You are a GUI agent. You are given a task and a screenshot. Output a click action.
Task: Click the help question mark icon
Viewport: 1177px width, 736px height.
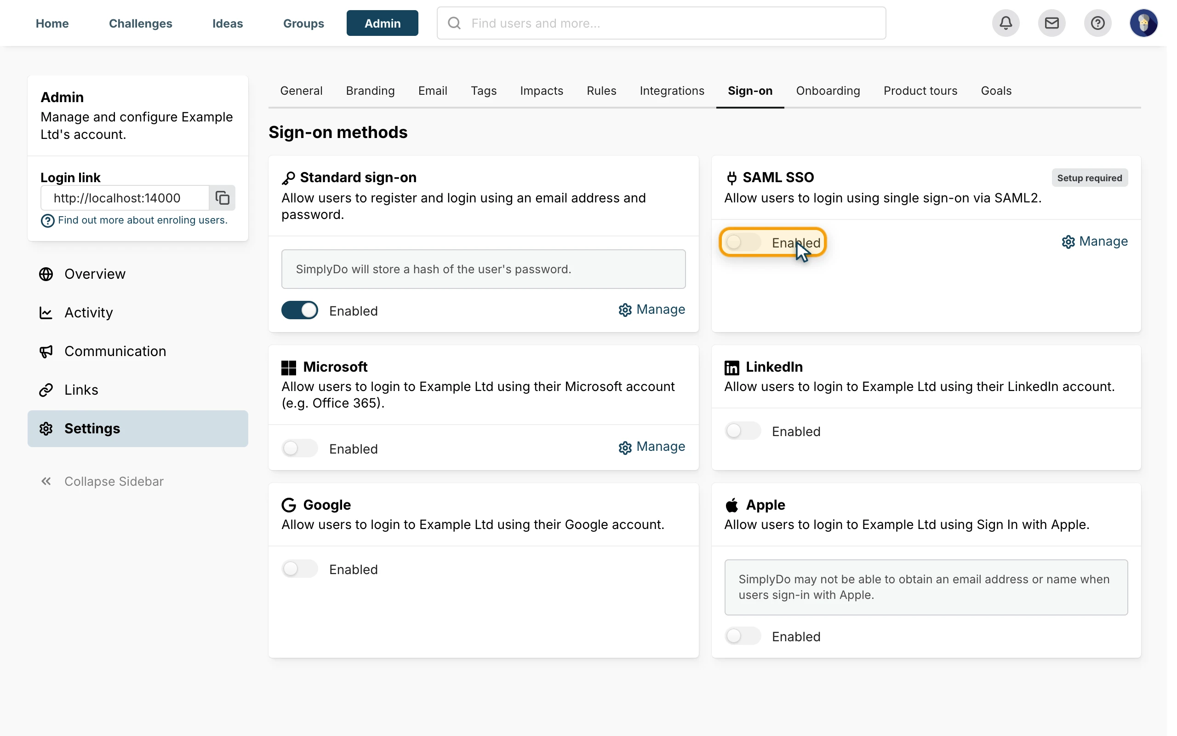coord(1097,23)
